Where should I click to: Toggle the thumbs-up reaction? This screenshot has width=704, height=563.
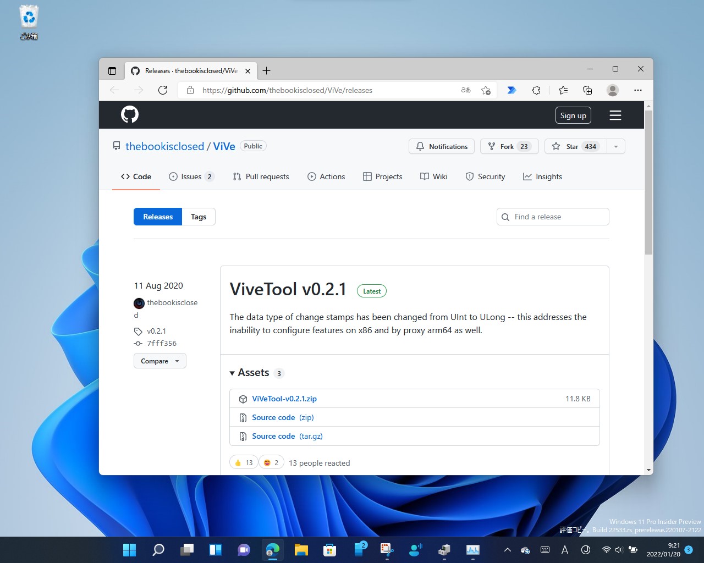[243, 462]
